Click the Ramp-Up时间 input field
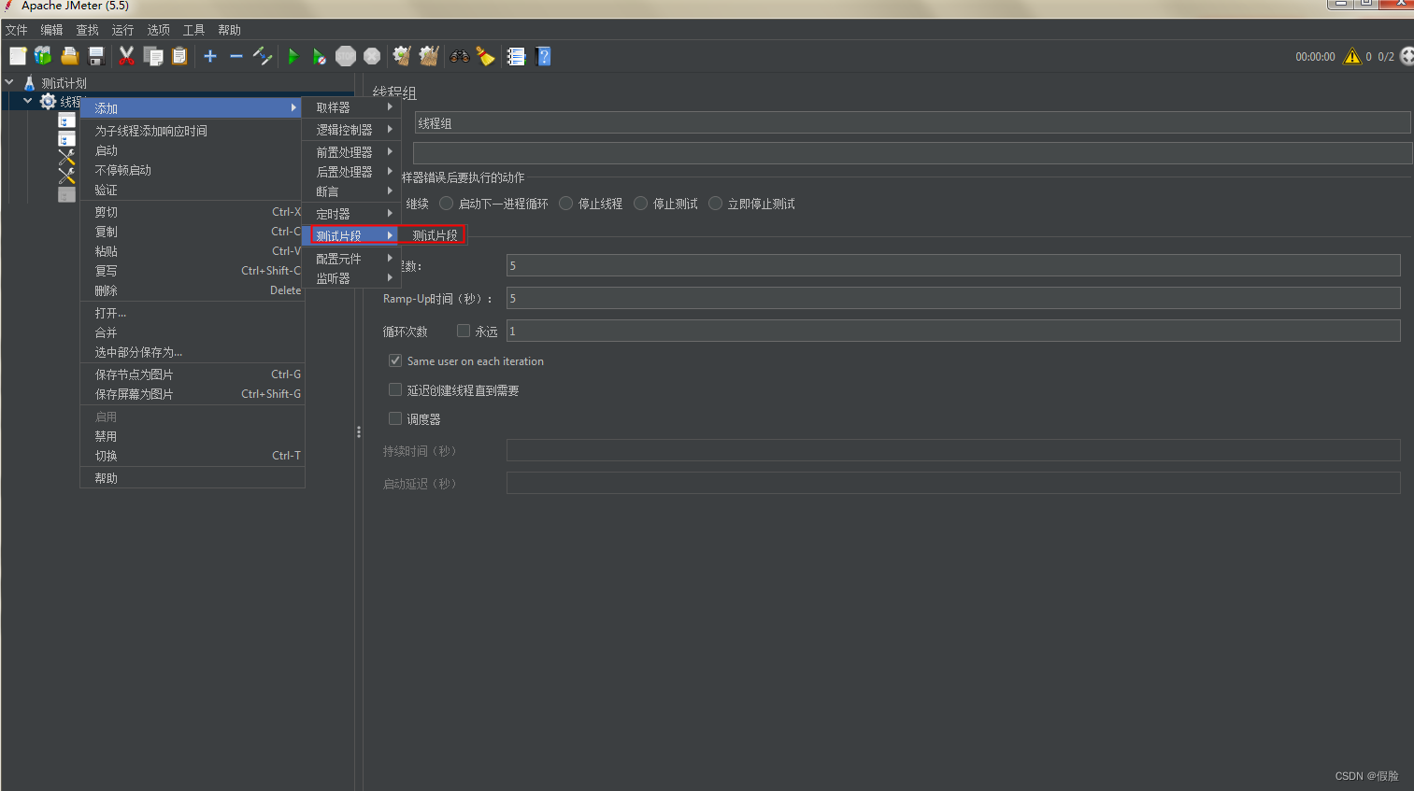The height and width of the screenshot is (791, 1414). point(953,298)
